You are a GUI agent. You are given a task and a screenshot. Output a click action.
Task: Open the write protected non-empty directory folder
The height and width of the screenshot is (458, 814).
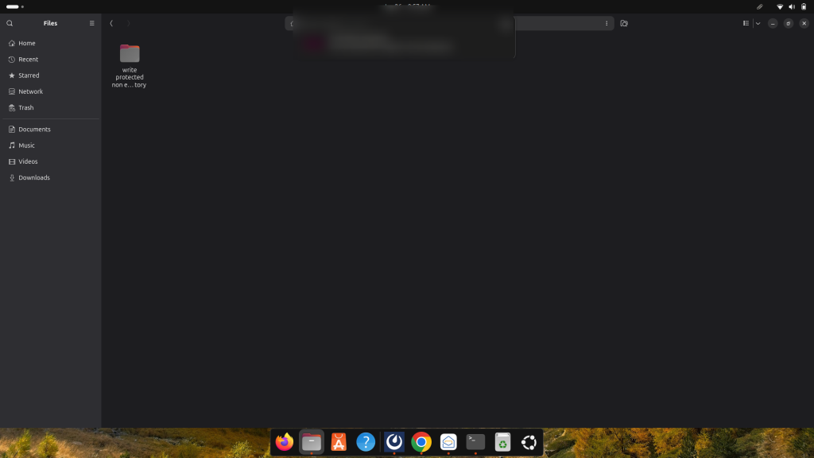(129, 54)
